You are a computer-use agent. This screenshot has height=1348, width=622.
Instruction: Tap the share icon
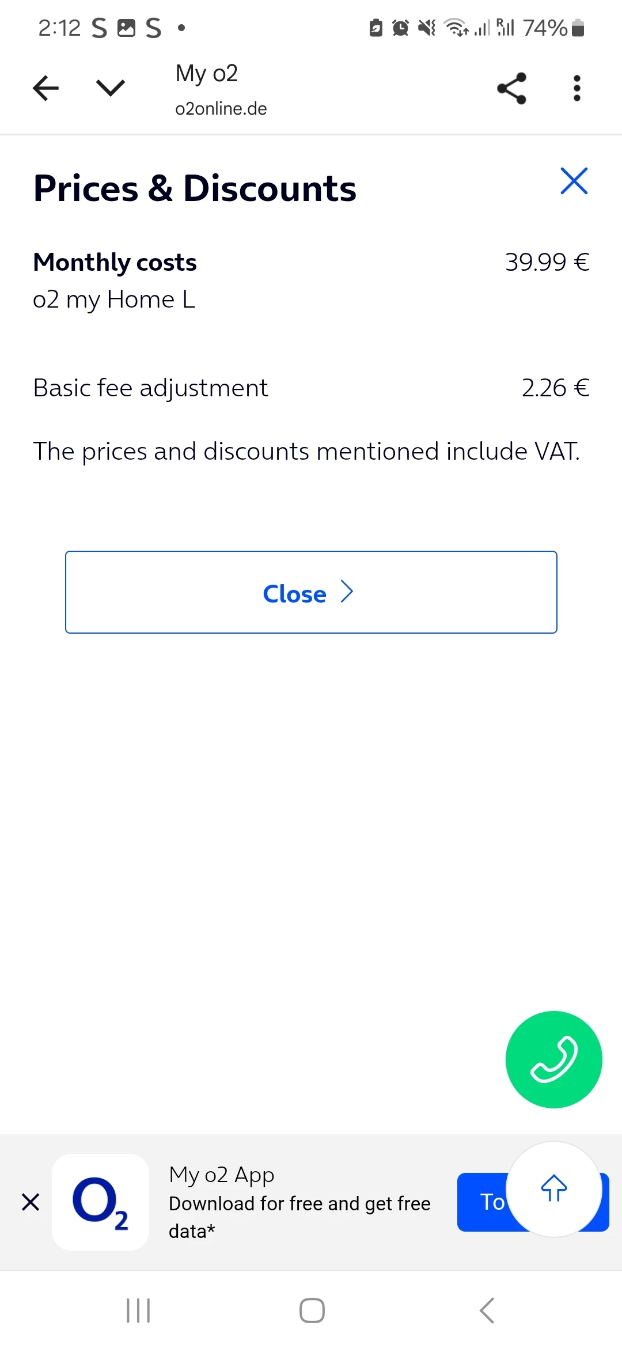pyautogui.click(x=511, y=88)
